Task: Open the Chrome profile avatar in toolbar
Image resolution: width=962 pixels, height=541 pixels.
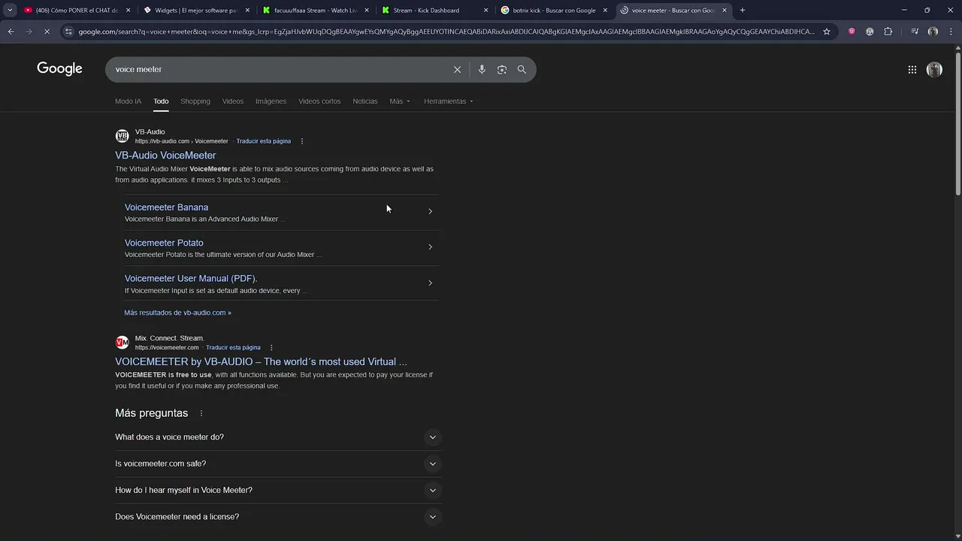Action: pos(933,32)
